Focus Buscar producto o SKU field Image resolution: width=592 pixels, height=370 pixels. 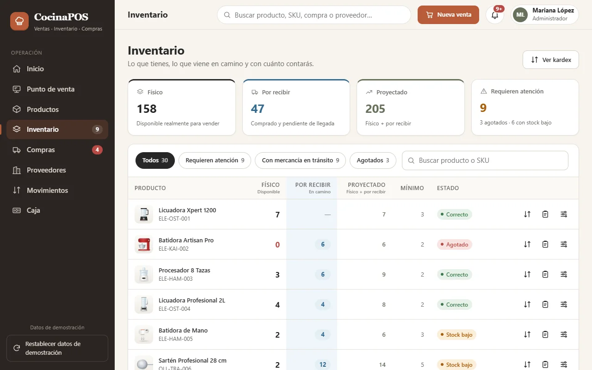[x=485, y=160]
